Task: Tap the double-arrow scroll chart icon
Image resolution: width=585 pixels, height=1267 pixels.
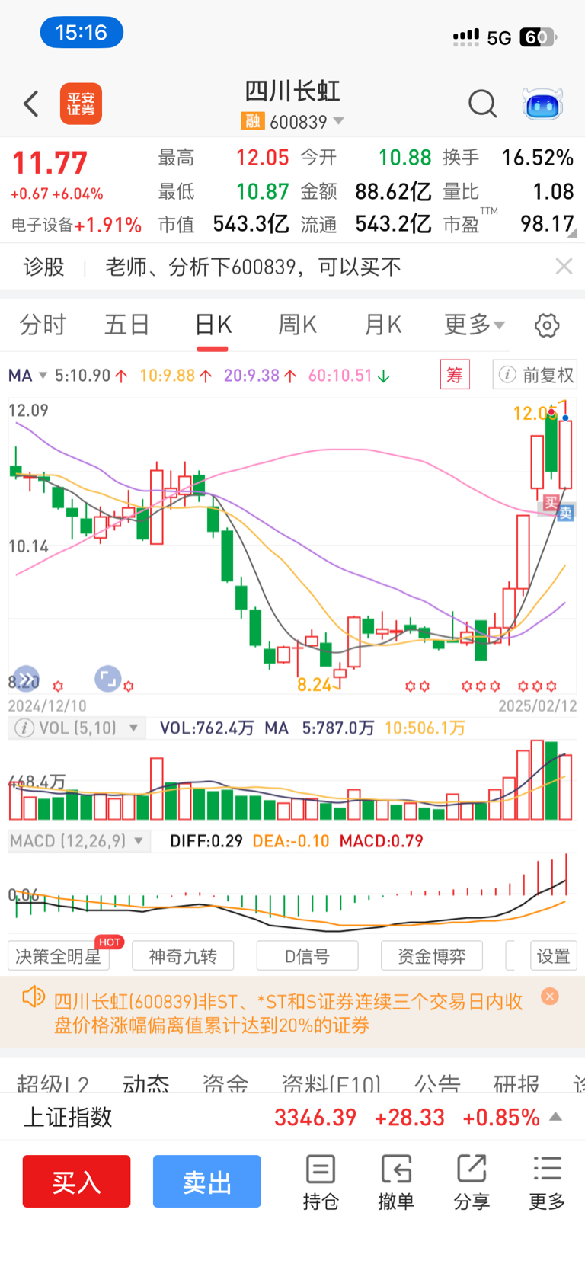Action: [27, 679]
